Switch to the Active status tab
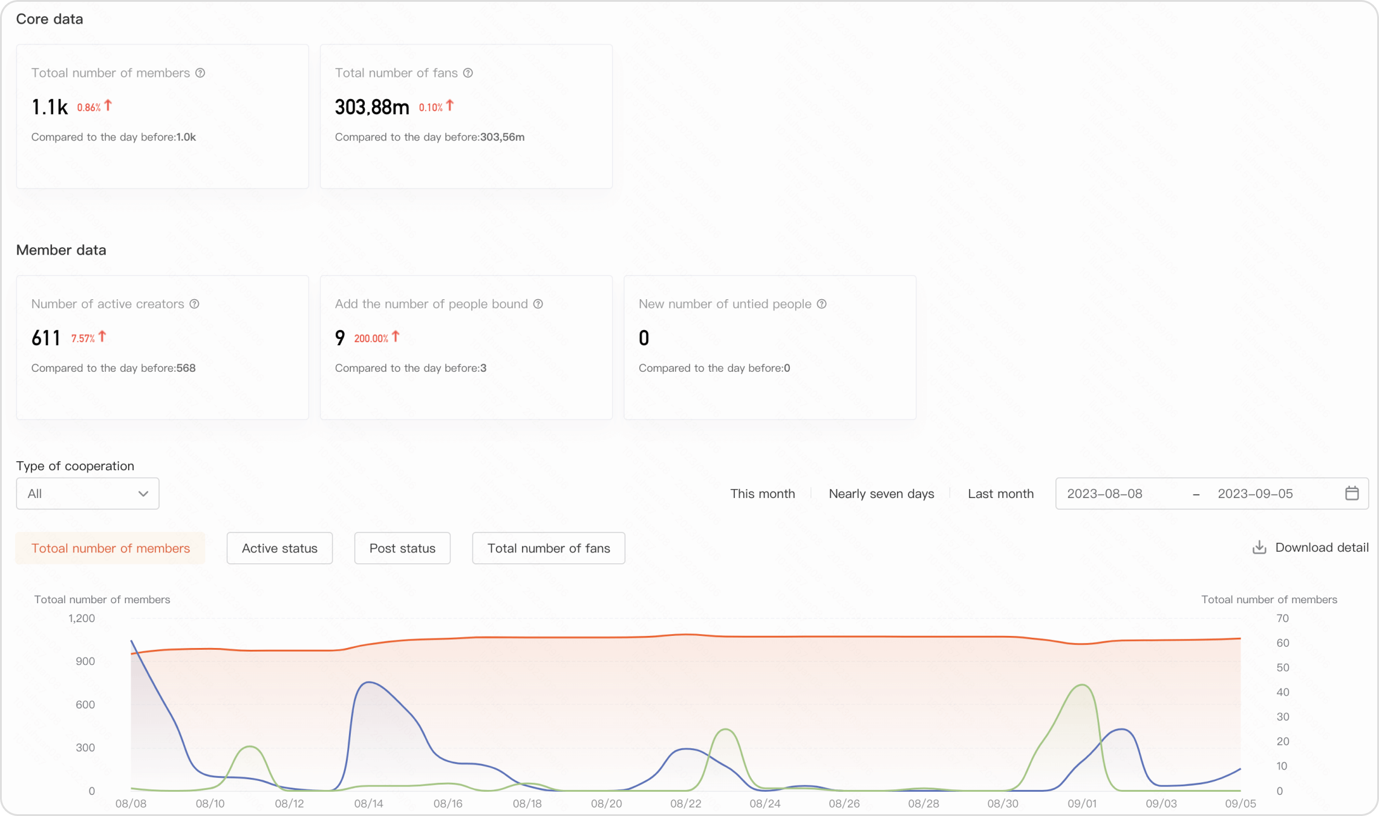The height and width of the screenshot is (816, 1379). [x=279, y=548]
